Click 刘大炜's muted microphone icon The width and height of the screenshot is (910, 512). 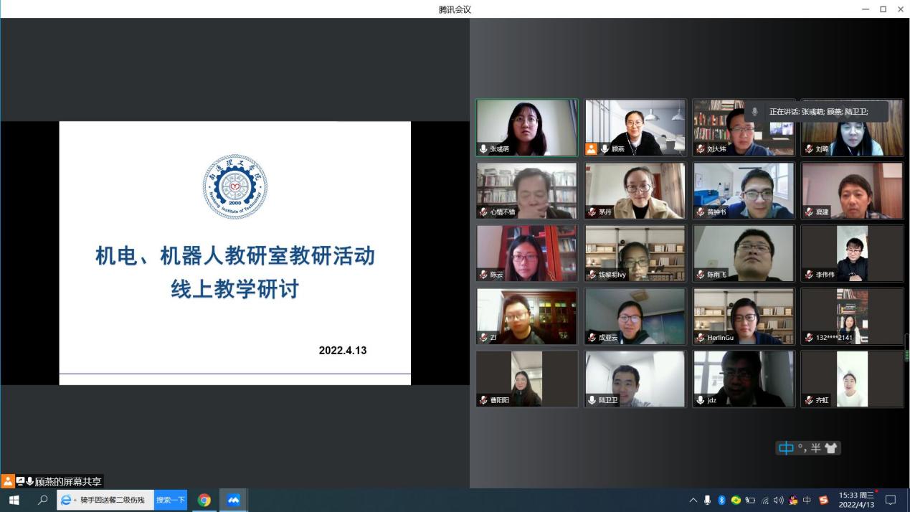pyautogui.click(x=700, y=149)
